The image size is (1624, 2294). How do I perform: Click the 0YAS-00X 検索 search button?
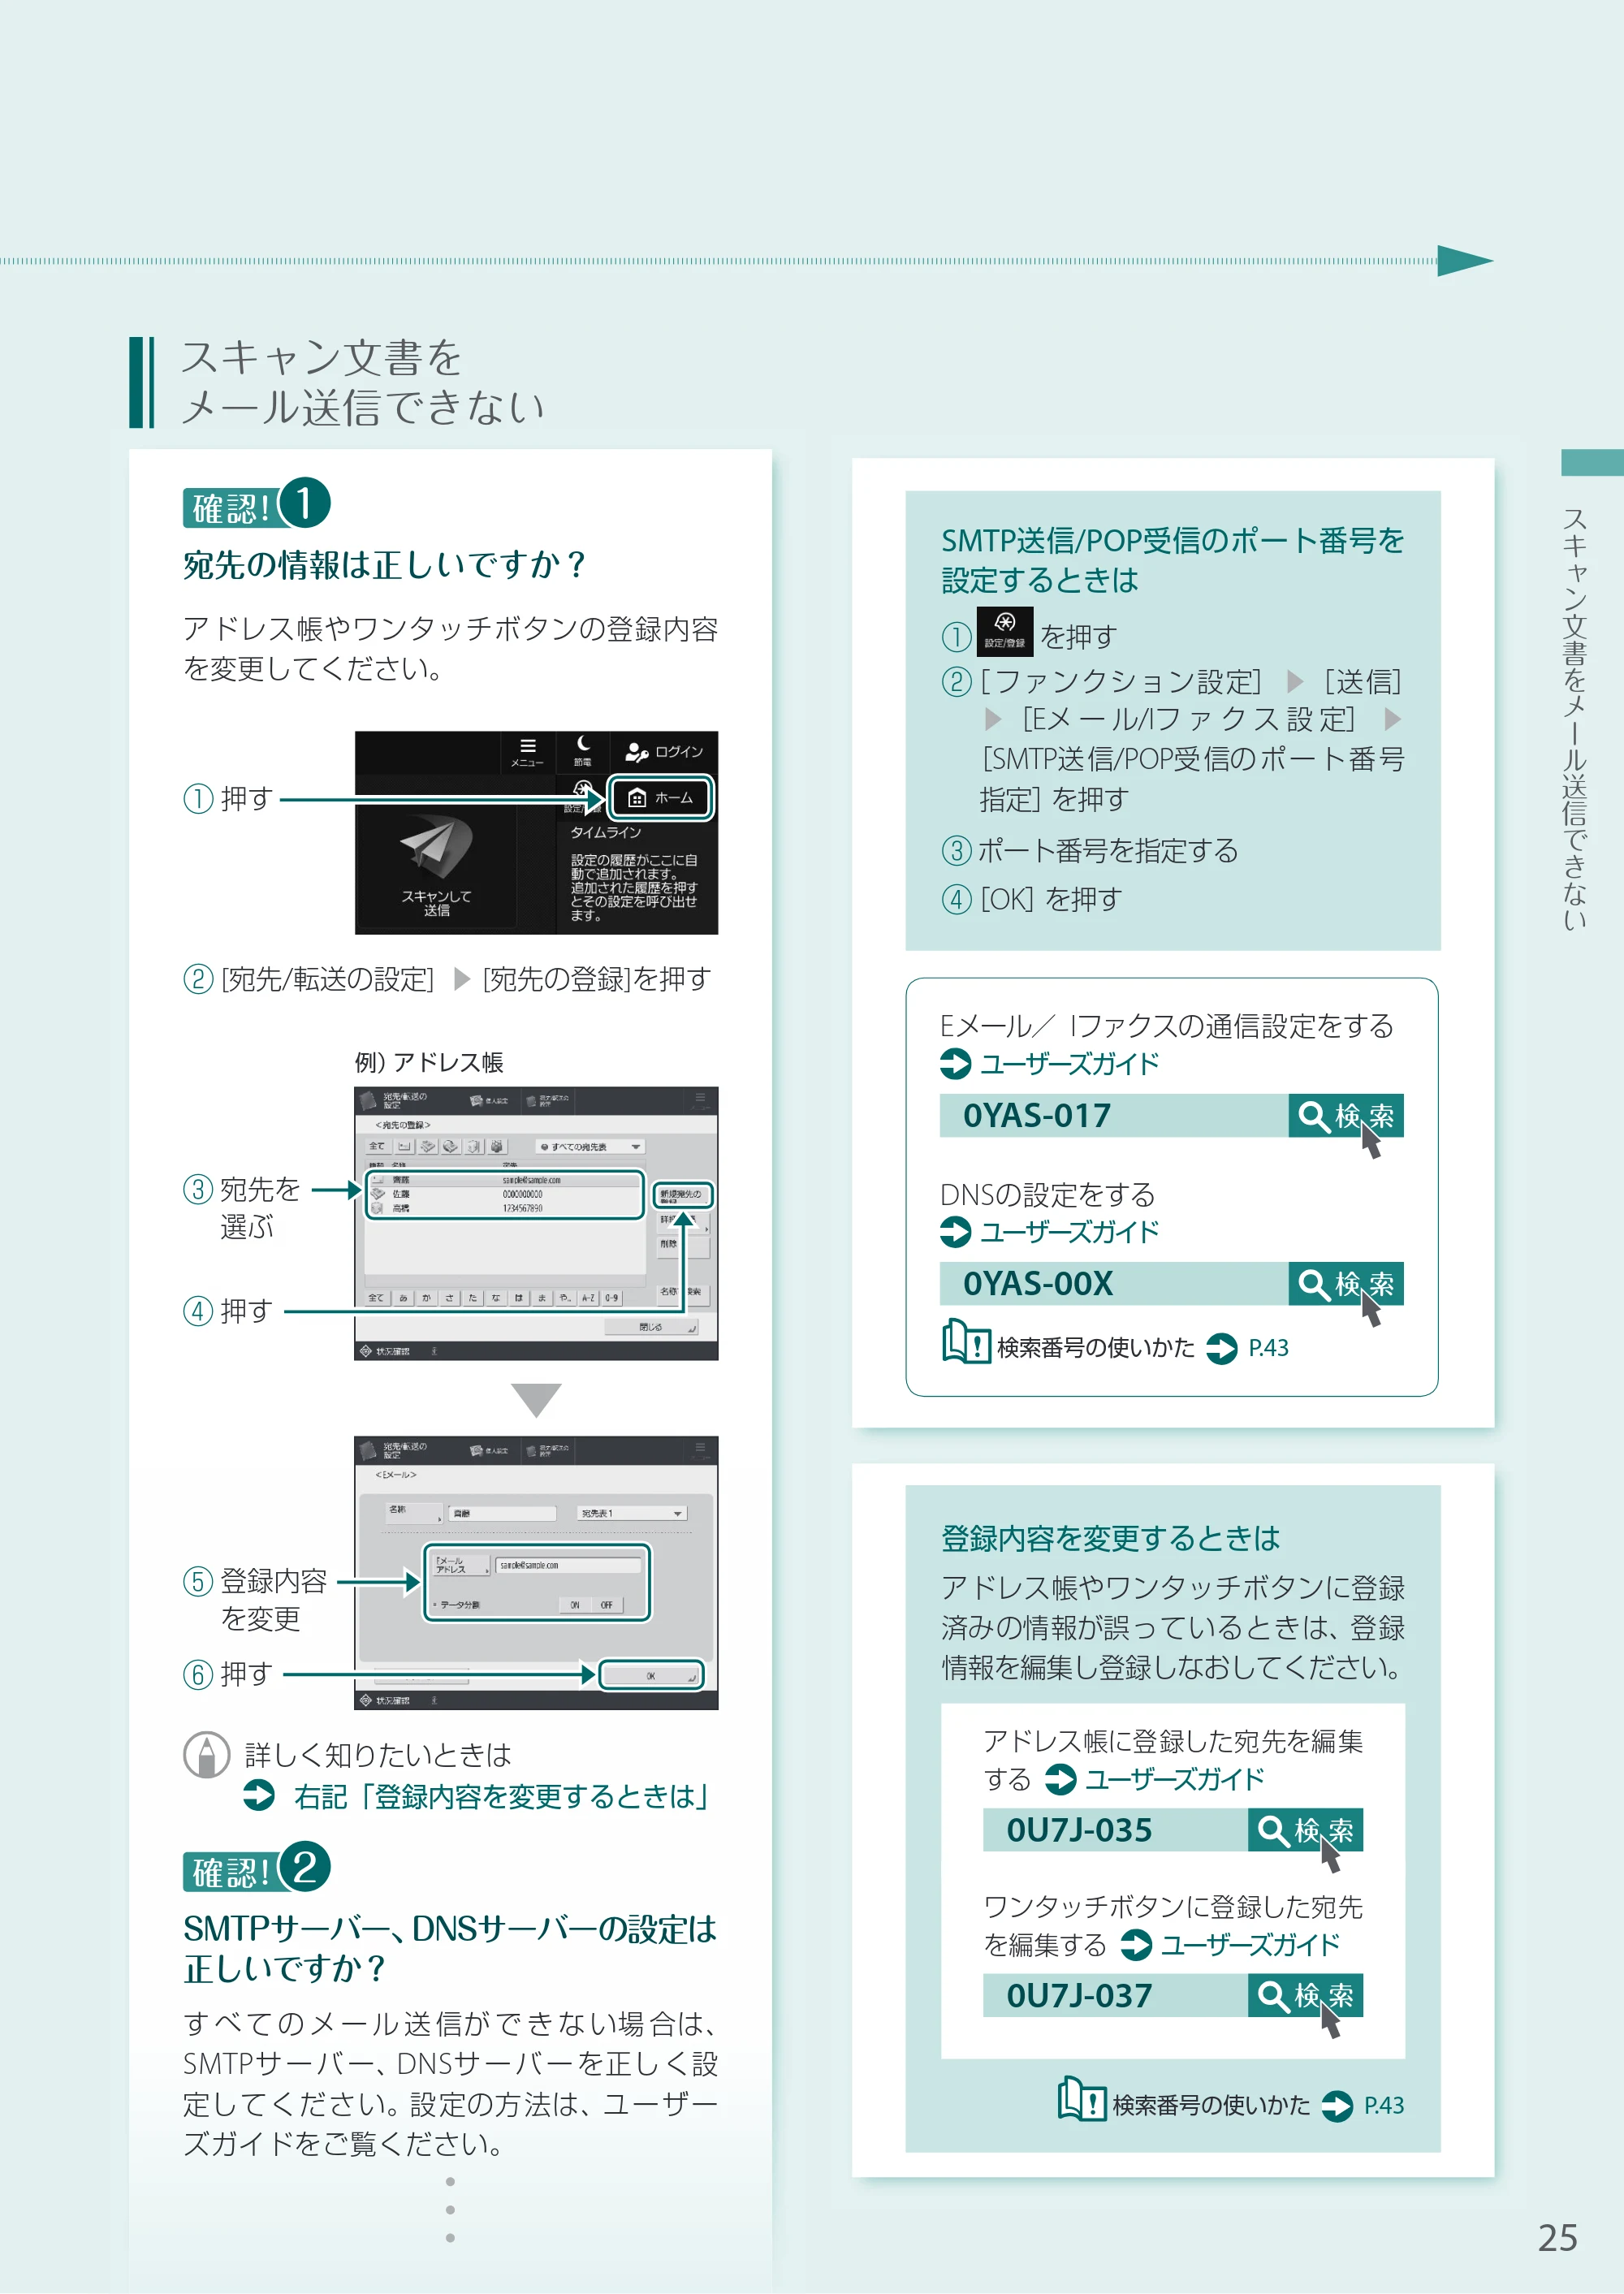(x=1345, y=1283)
